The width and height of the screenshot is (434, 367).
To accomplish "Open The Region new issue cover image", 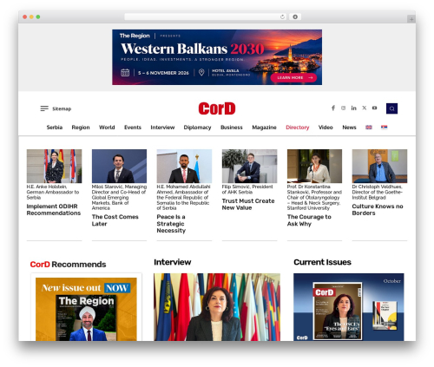I will [86, 309].
